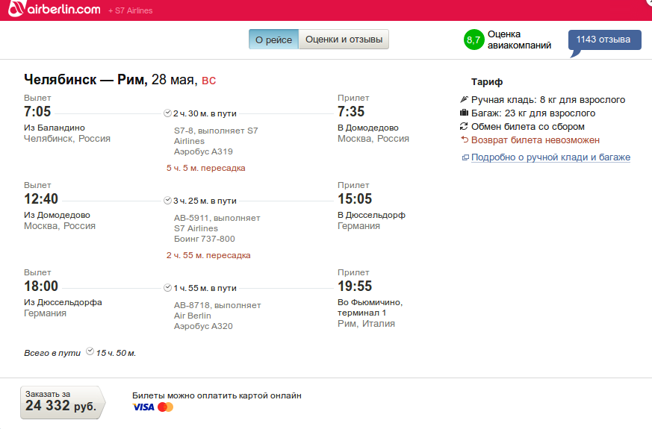
Task: Click Аэробус A319 aircraft text
Action: point(203,151)
